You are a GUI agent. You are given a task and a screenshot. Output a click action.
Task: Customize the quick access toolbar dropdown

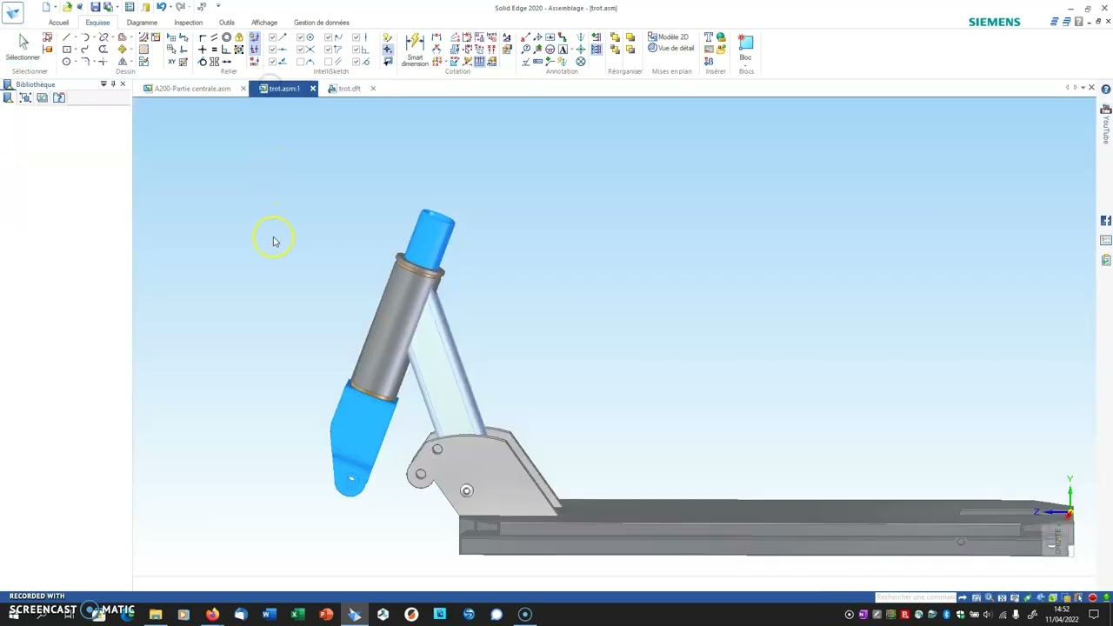[x=218, y=7]
